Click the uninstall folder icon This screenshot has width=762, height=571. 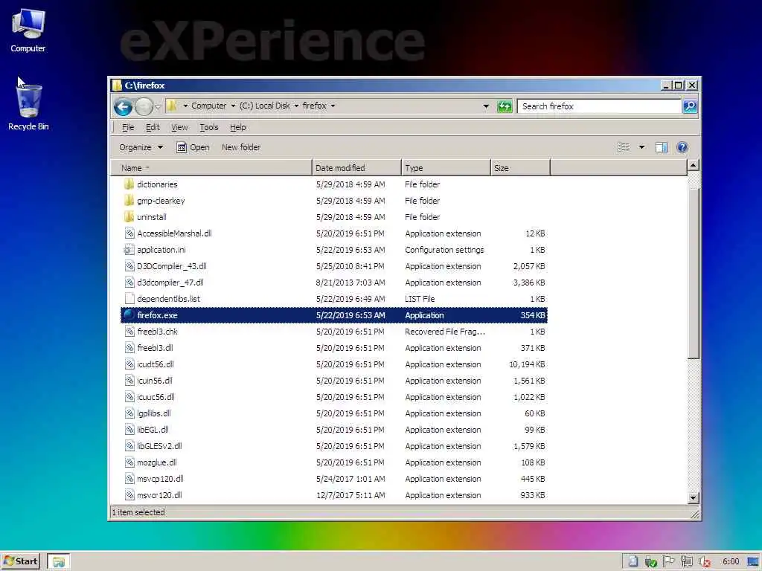129,217
